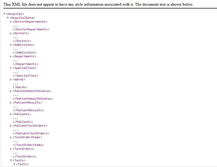
Task: Click the </Specialties> closing tag
Action: click(25, 76)
